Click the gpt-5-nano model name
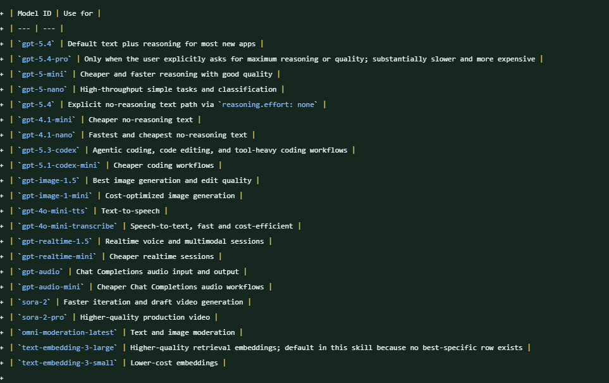Viewport: 609px width, 383px height. point(43,89)
